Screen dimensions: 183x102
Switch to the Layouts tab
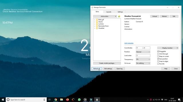point(109,12)
